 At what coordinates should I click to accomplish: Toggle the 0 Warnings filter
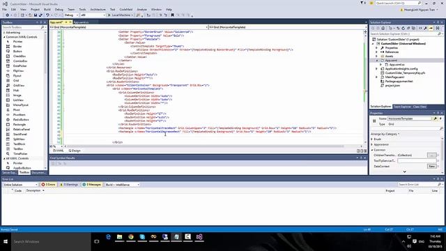pos(69,185)
